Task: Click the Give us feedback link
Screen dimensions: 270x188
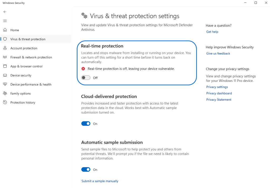Action: pos(218,53)
